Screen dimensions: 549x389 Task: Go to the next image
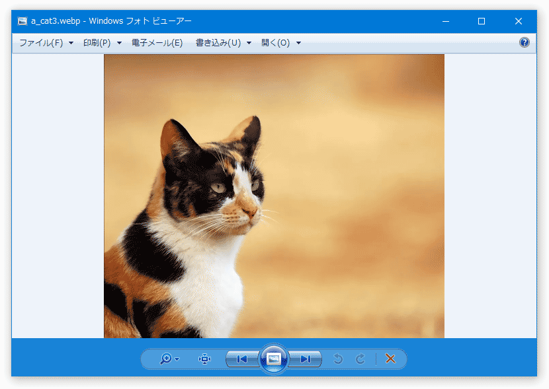[x=305, y=359]
